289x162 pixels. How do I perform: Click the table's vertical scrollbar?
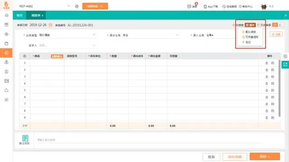(x=280, y=88)
